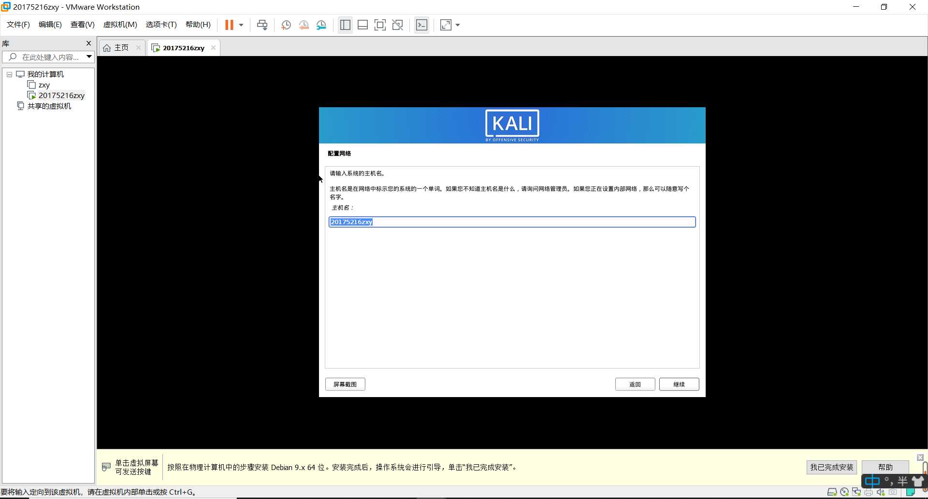
Task: Open the snapshot manager
Action: click(x=321, y=25)
